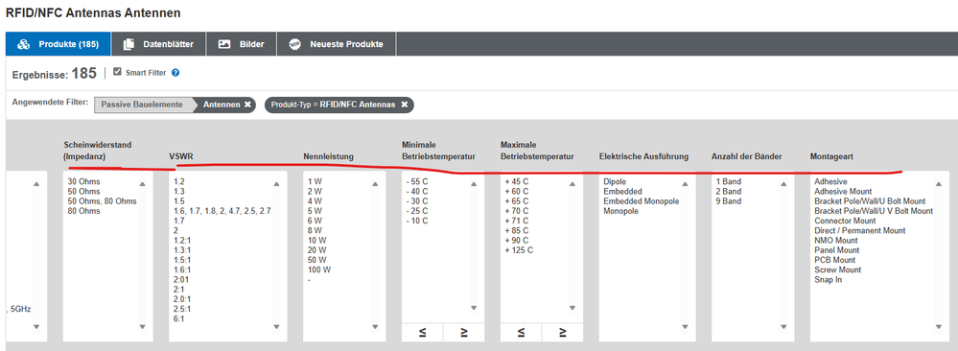Choose -10 C minimum temperature

[417, 221]
